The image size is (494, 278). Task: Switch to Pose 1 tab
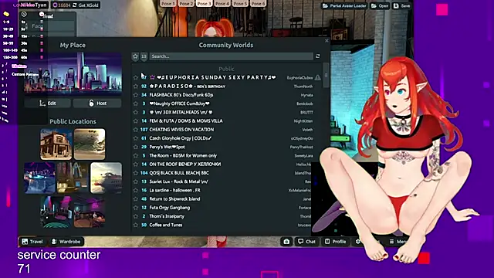point(168,3)
